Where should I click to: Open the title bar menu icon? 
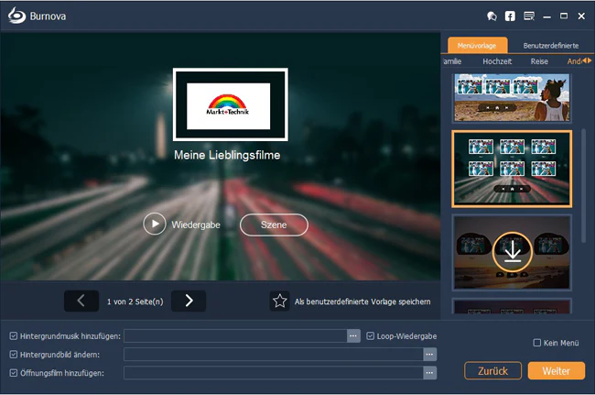tap(529, 16)
